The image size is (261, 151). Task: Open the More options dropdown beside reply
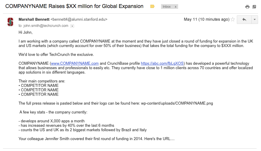[255, 20]
